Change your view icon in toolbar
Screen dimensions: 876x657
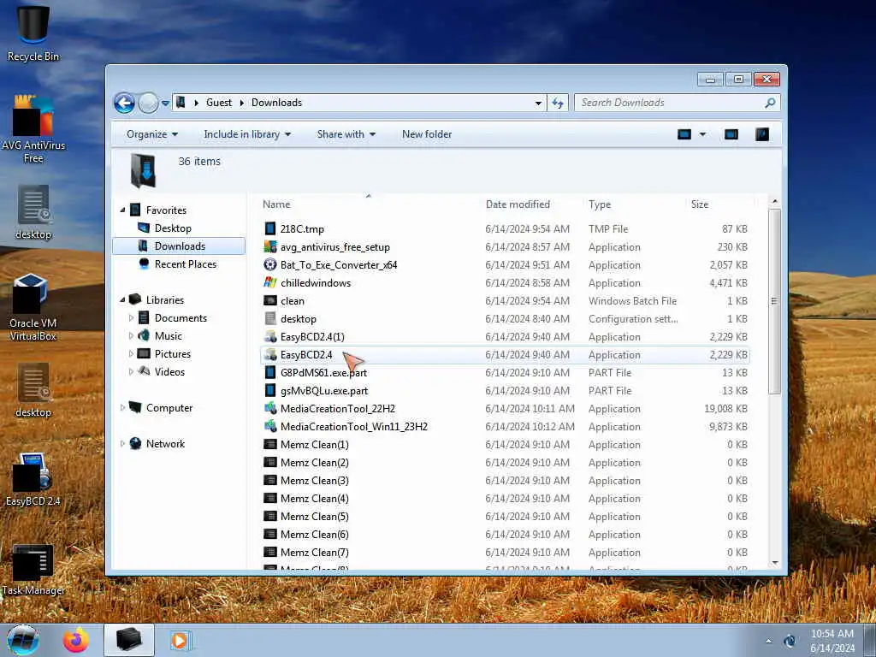tap(684, 134)
